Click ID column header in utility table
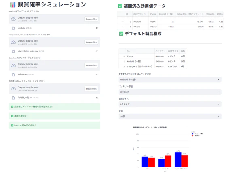Screen dimensions: 235x175 tap(129, 14)
